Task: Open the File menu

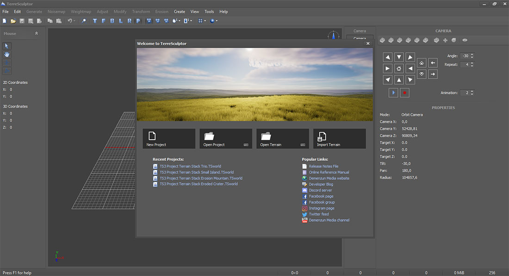Action: click(x=6, y=12)
